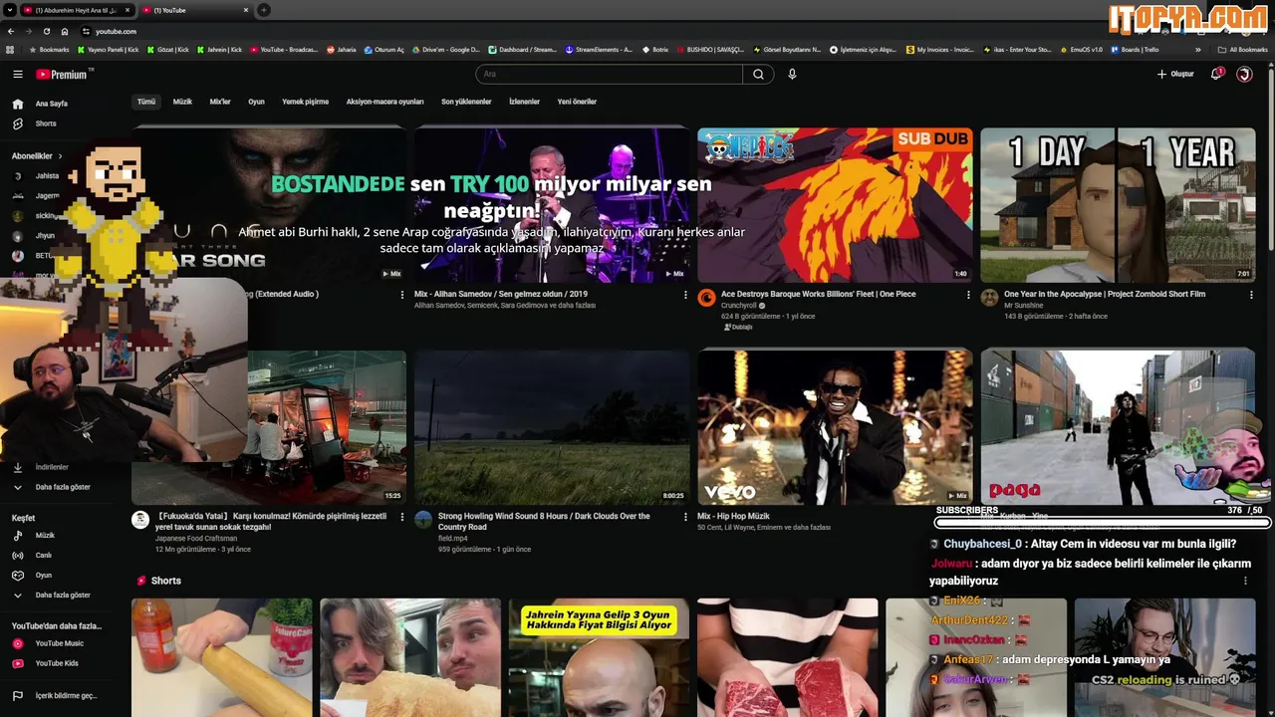Show hidden bookmarks with the overflow chevron
This screenshot has height=717, width=1275.
point(1198,49)
